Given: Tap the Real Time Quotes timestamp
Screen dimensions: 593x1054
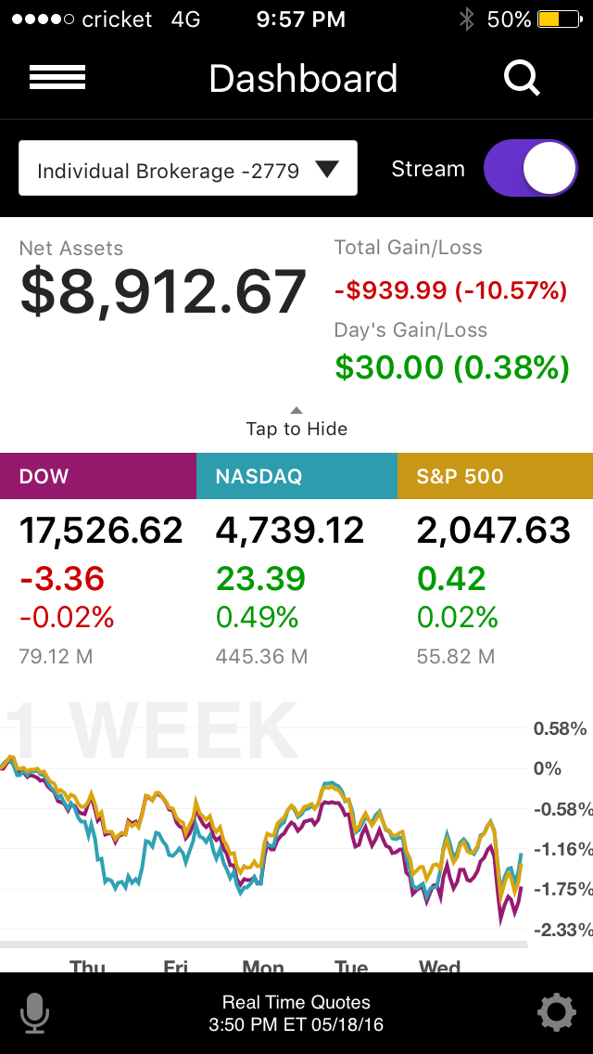Looking at the screenshot, I should 296,1013.
